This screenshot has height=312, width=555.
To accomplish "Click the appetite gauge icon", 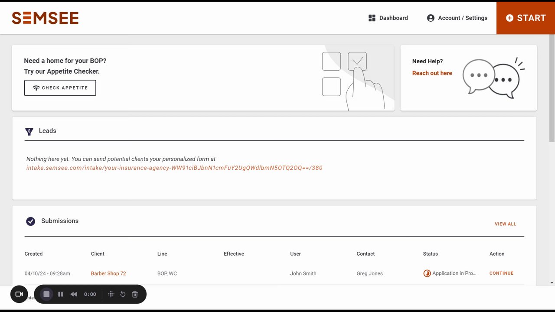I will coord(36,88).
